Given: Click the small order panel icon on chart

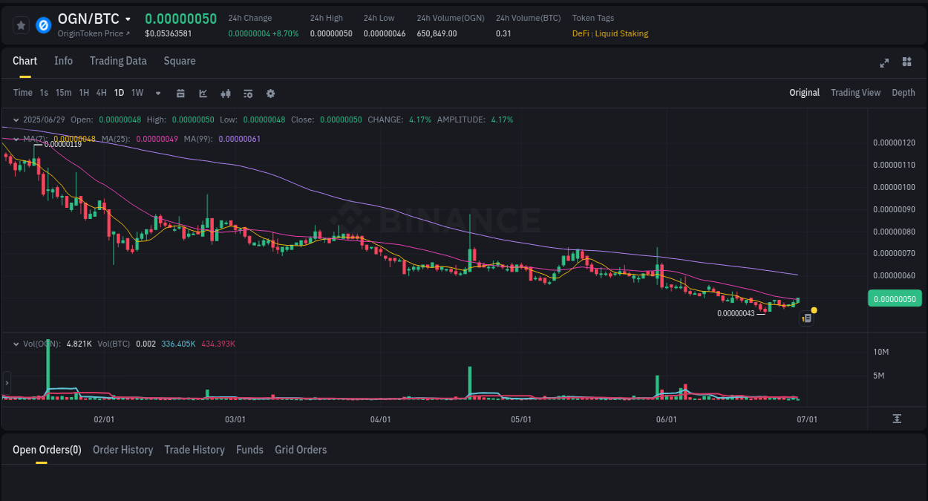Looking at the screenshot, I should pyautogui.click(x=806, y=318).
